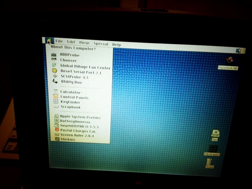The width and height of the screenshot is (252, 189).
Task: Click the smiley Reset Serial Port icon
Action: (54, 71)
